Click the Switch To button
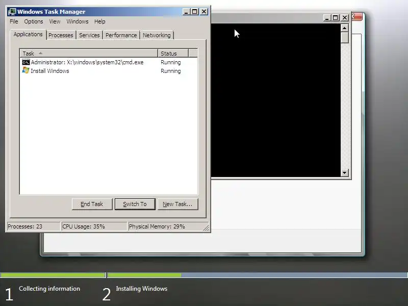Screen dimensions: 408x306 click(135, 204)
